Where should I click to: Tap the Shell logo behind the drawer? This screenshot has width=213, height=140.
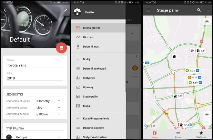point(135,68)
